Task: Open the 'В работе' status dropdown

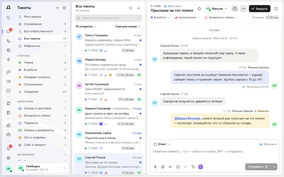Action: [160, 17]
